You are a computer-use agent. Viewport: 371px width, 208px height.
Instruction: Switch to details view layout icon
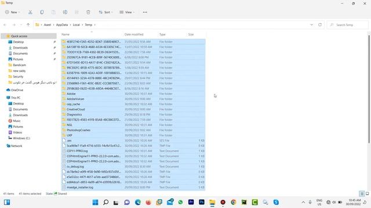point(362,194)
